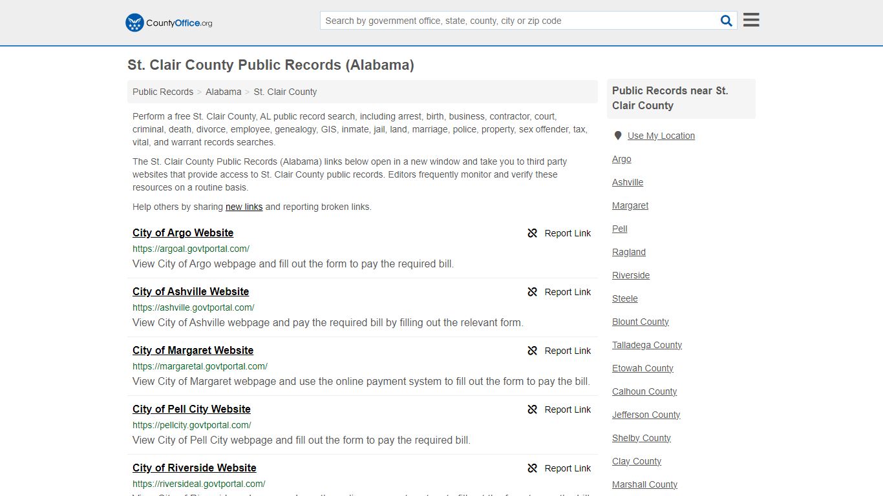The width and height of the screenshot is (883, 496).
Task: Open Clay County link
Action: point(637,461)
